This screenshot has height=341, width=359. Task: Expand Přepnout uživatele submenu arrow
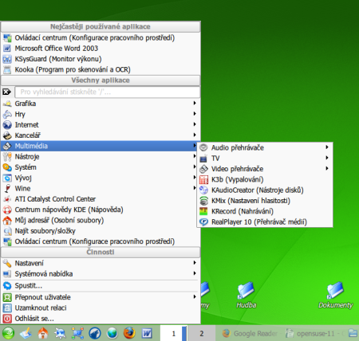pyautogui.click(x=195, y=296)
